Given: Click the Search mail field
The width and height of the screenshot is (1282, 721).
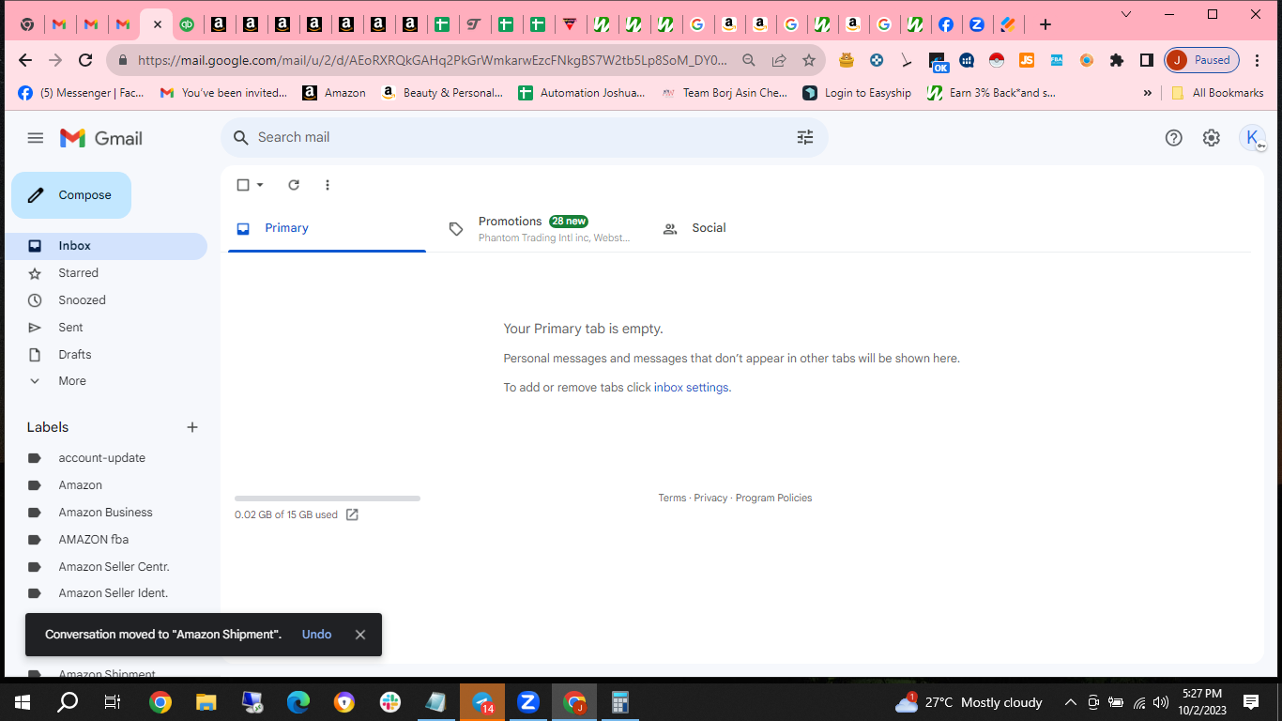Looking at the screenshot, I should (x=525, y=137).
